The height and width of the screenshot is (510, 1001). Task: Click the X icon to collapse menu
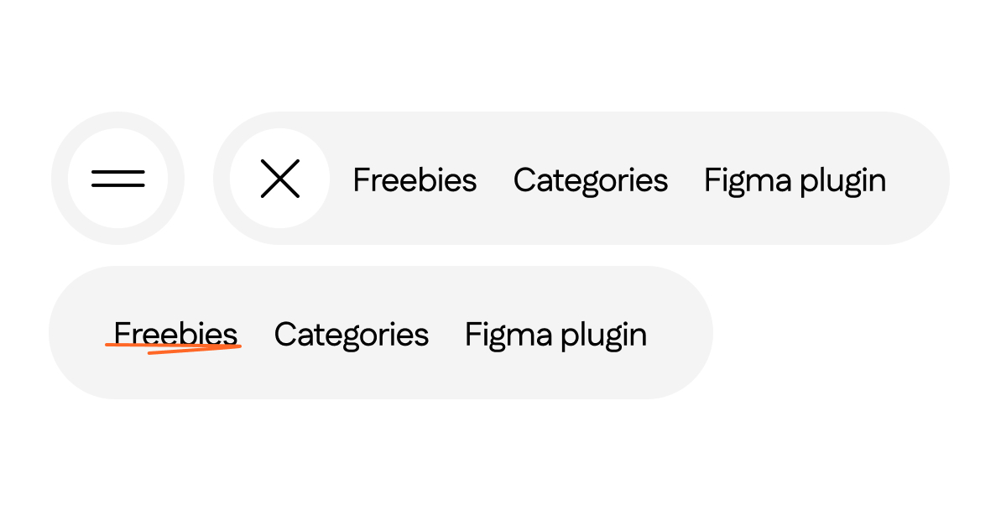pos(280,179)
